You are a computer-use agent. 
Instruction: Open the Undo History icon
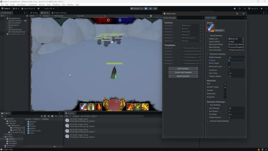point(239,8)
